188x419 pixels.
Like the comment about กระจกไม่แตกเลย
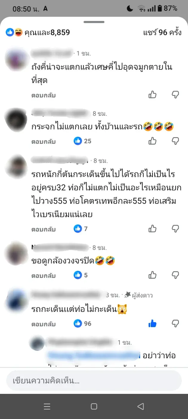(152, 141)
